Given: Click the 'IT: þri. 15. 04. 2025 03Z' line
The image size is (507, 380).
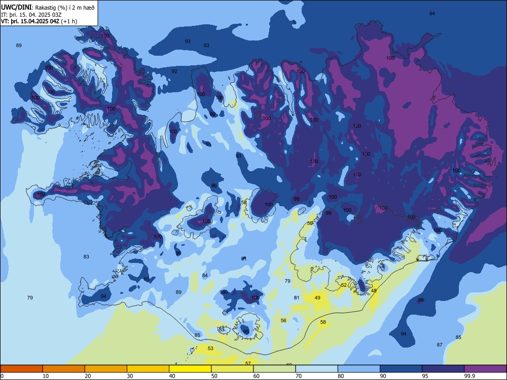Looking at the screenshot, I should pyautogui.click(x=31, y=15).
